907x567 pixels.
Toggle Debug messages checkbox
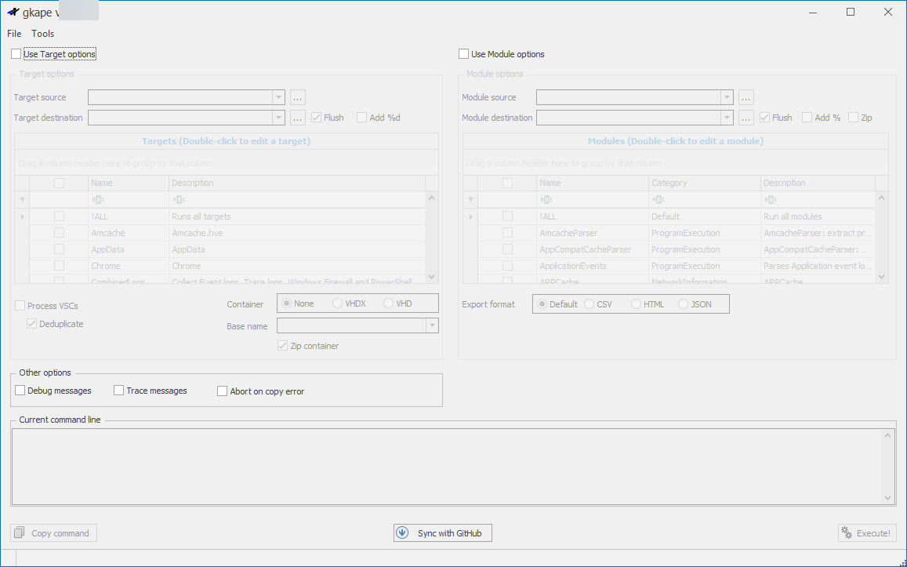point(20,391)
